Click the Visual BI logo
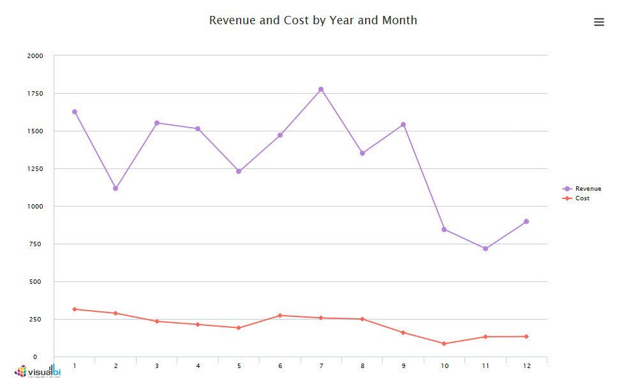 pos(38,371)
